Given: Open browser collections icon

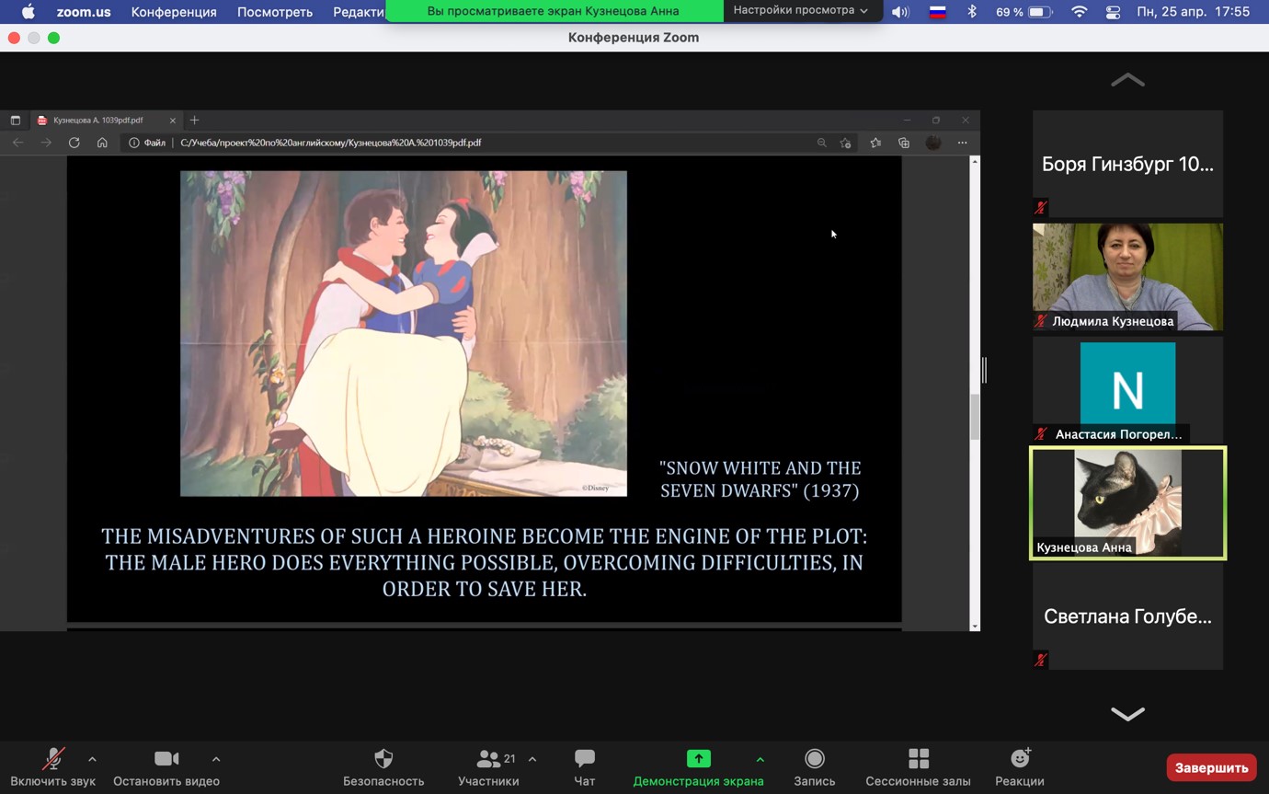Looking at the screenshot, I should coord(904,143).
